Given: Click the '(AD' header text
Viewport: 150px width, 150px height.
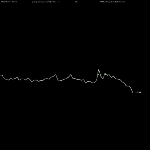Looking at the screenshot, I should coord(76,2).
